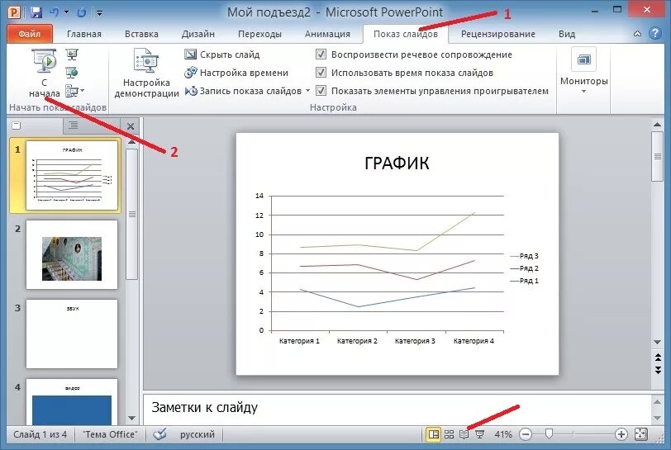Open Customize Quick Access Toolbar dropdown

(99, 13)
